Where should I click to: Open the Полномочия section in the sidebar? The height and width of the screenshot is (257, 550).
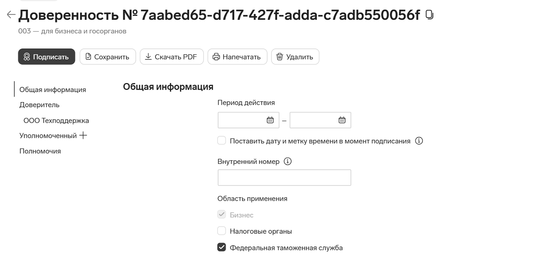point(40,151)
